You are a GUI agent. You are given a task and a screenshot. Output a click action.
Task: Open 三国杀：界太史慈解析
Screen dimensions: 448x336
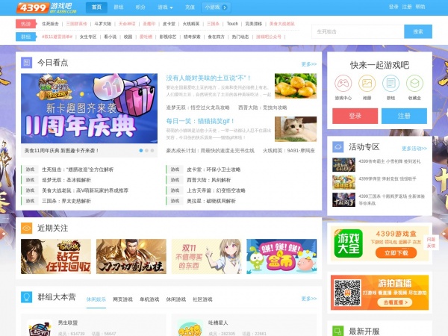point(66,201)
